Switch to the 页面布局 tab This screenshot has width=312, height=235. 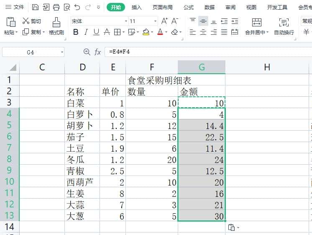162,8
